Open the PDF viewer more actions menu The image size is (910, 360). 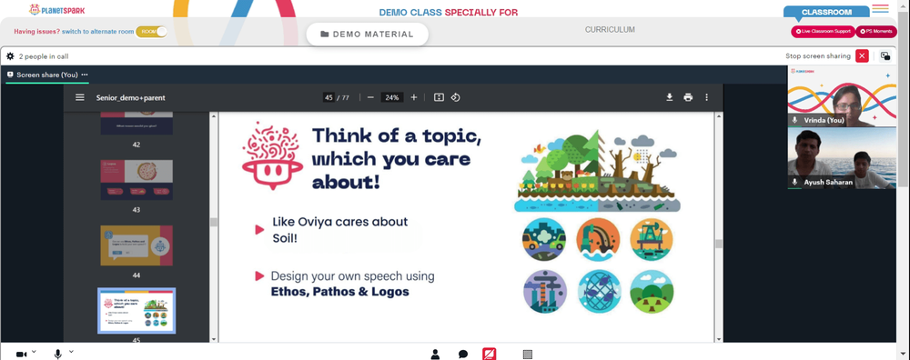706,97
